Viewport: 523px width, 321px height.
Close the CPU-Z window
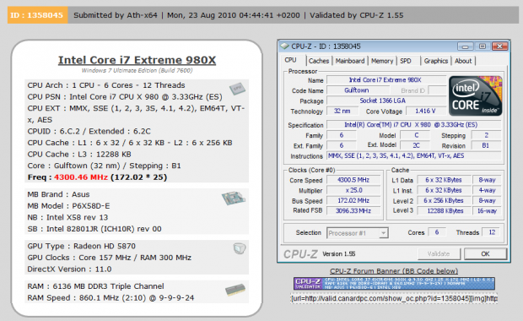pyautogui.click(x=499, y=46)
